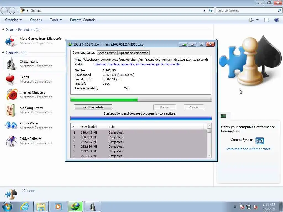Select connection row 3 with 257.005 MB
This screenshot has width=283, height=212.
click(x=139, y=142)
